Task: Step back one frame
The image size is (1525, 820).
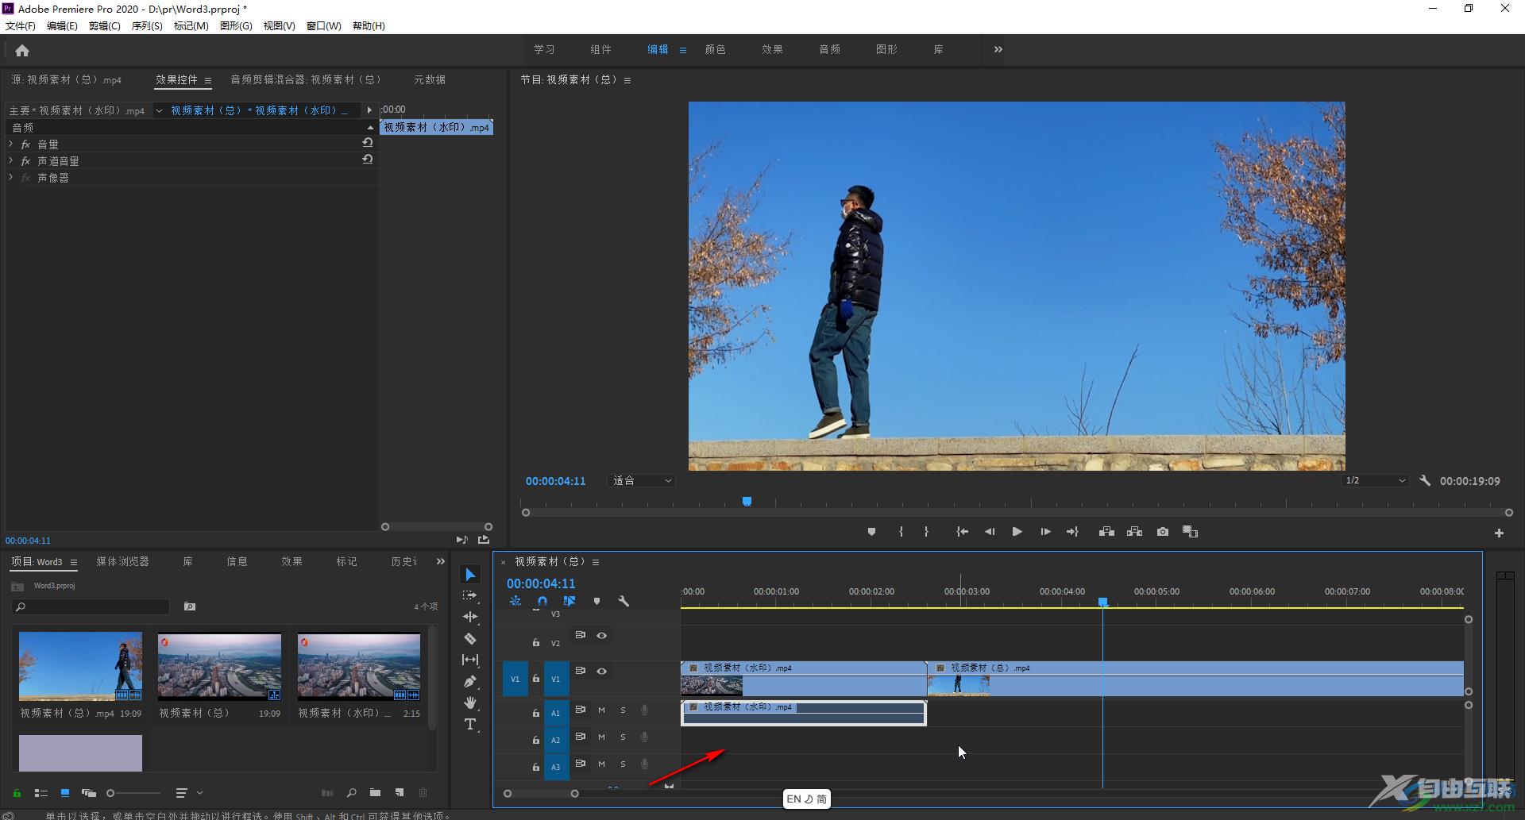Action: [x=990, y=532]
